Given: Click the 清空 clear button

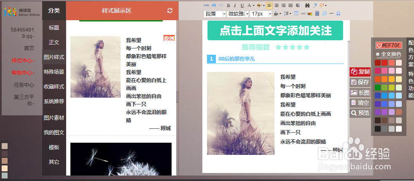Looking at the screenshot, I should click(x=360, y=103).
